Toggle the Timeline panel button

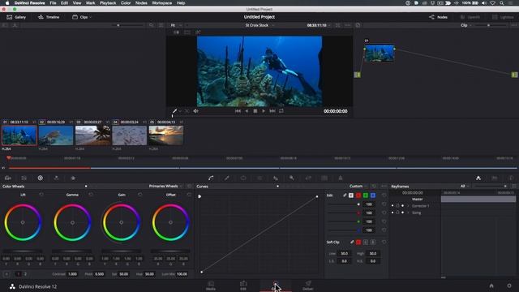click(x=49, y=17)
